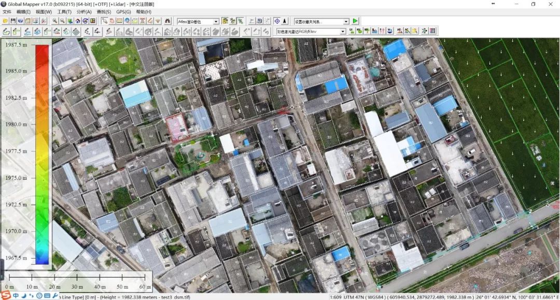This screenshot has width=560, height=300.
Task: Click the grid icon in Lidar toolbar
Action: tap(432, 32)
